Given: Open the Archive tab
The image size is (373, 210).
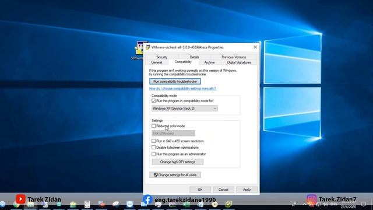Looking at the screenshot, I should click(x=209, y=62).
